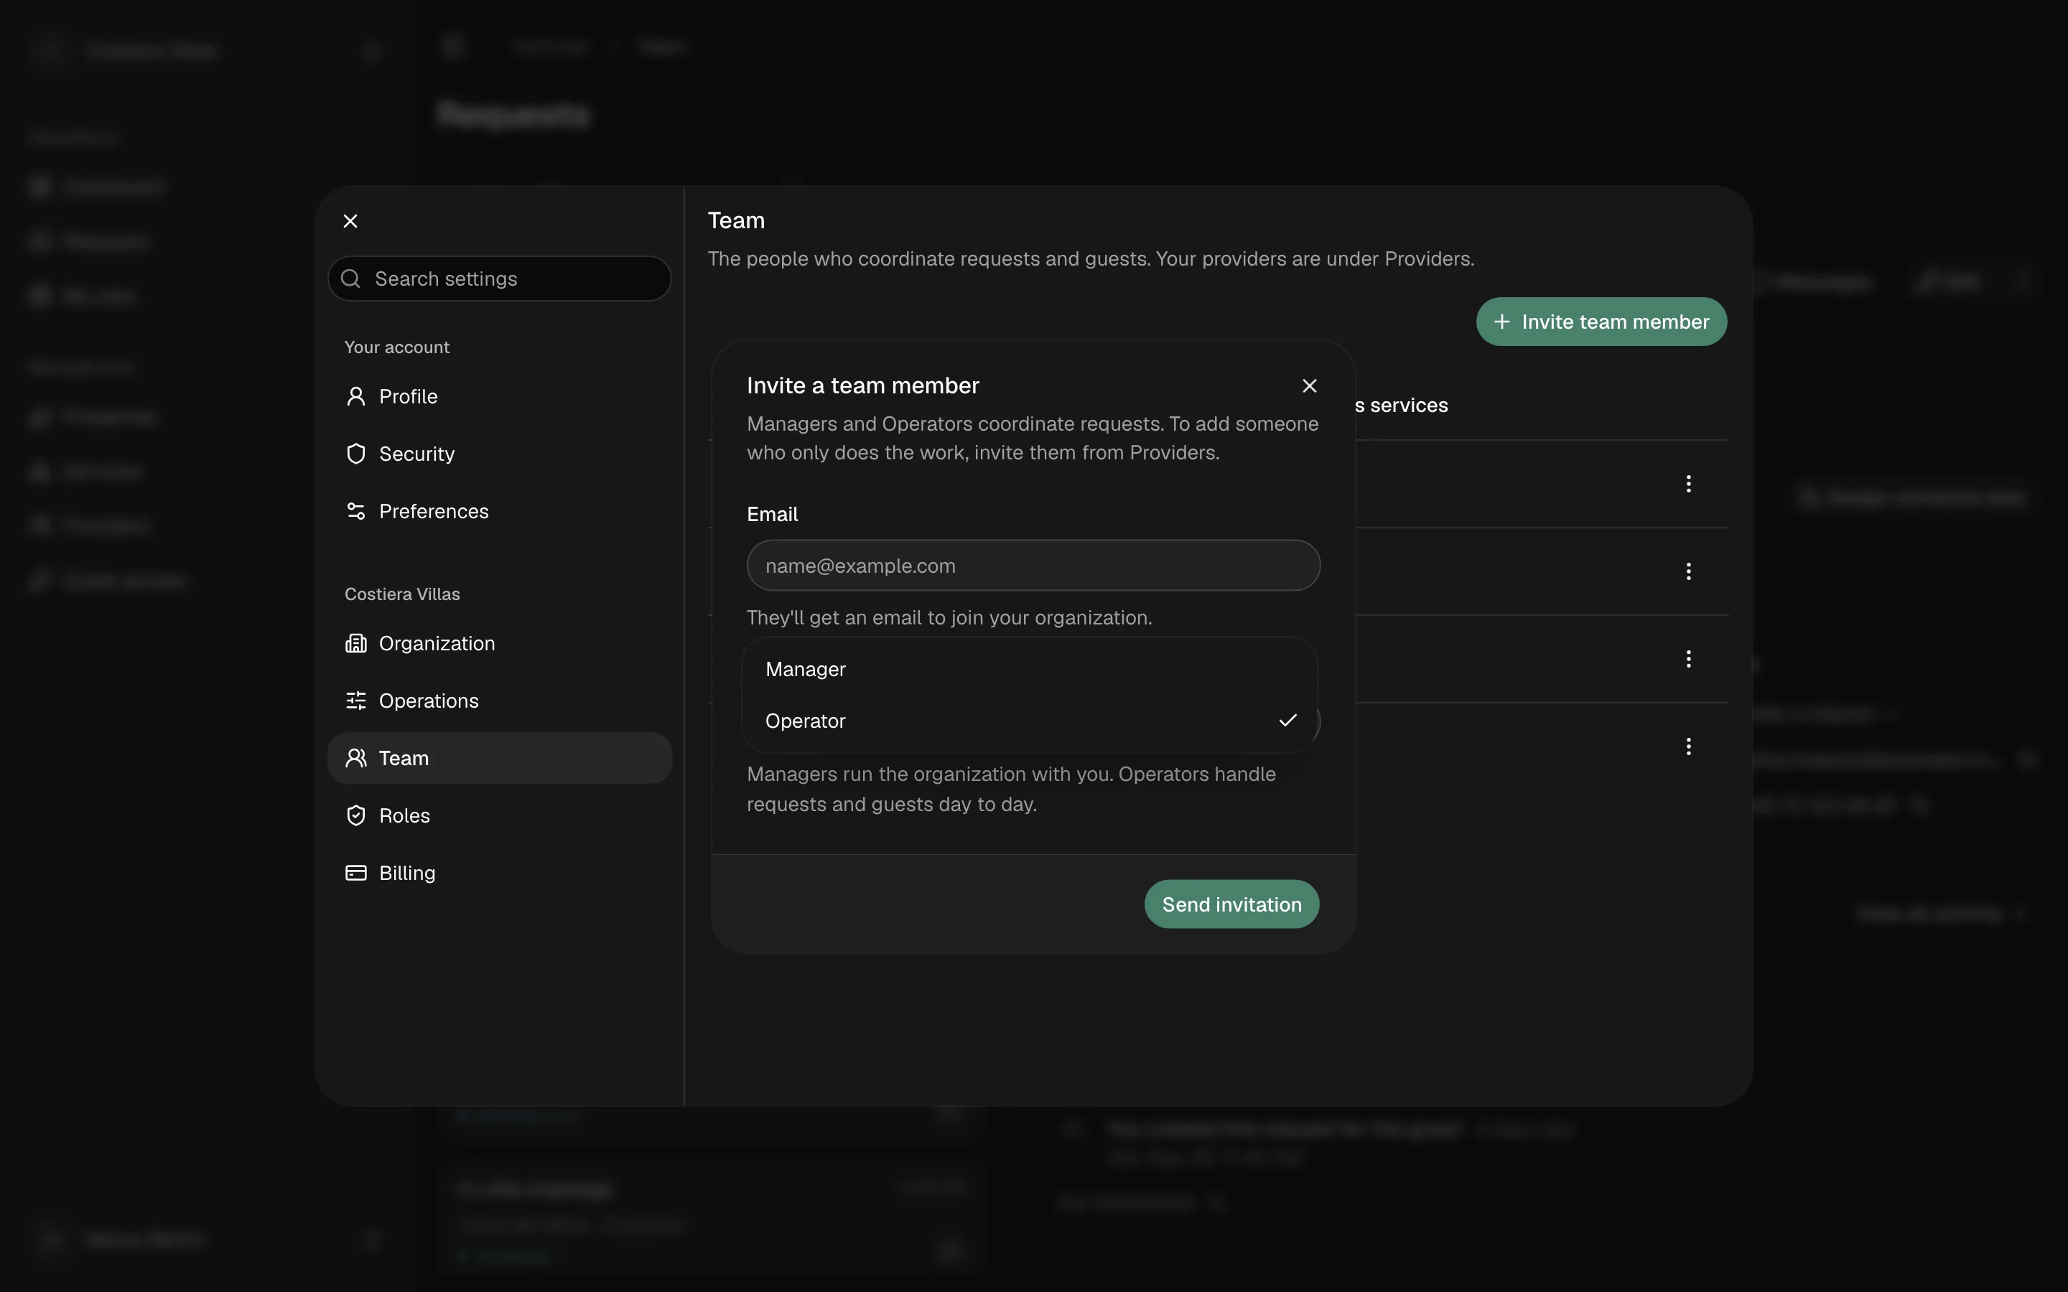Choose Manager in the role dropdown
The width and height of the screenshot is (2068, 1292).
(1030, 669)
